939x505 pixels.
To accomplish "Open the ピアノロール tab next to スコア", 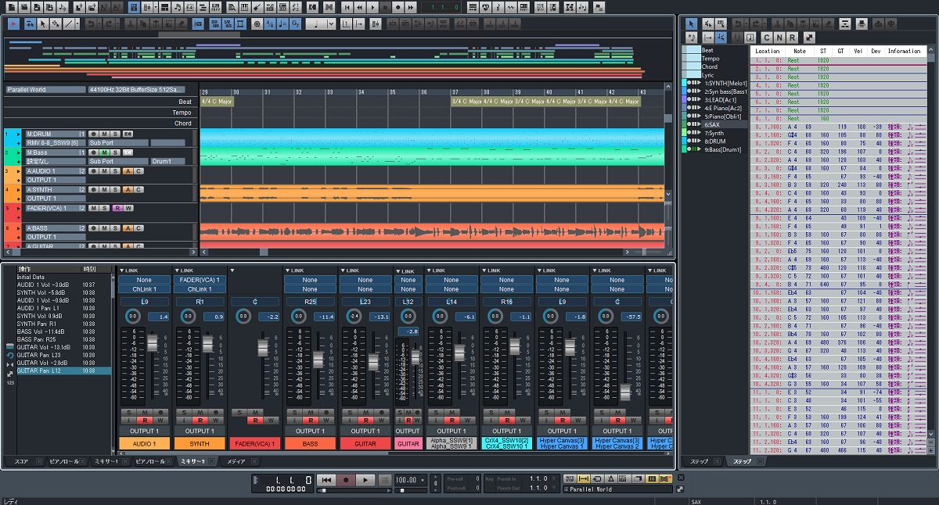I will tap(68, 461).
